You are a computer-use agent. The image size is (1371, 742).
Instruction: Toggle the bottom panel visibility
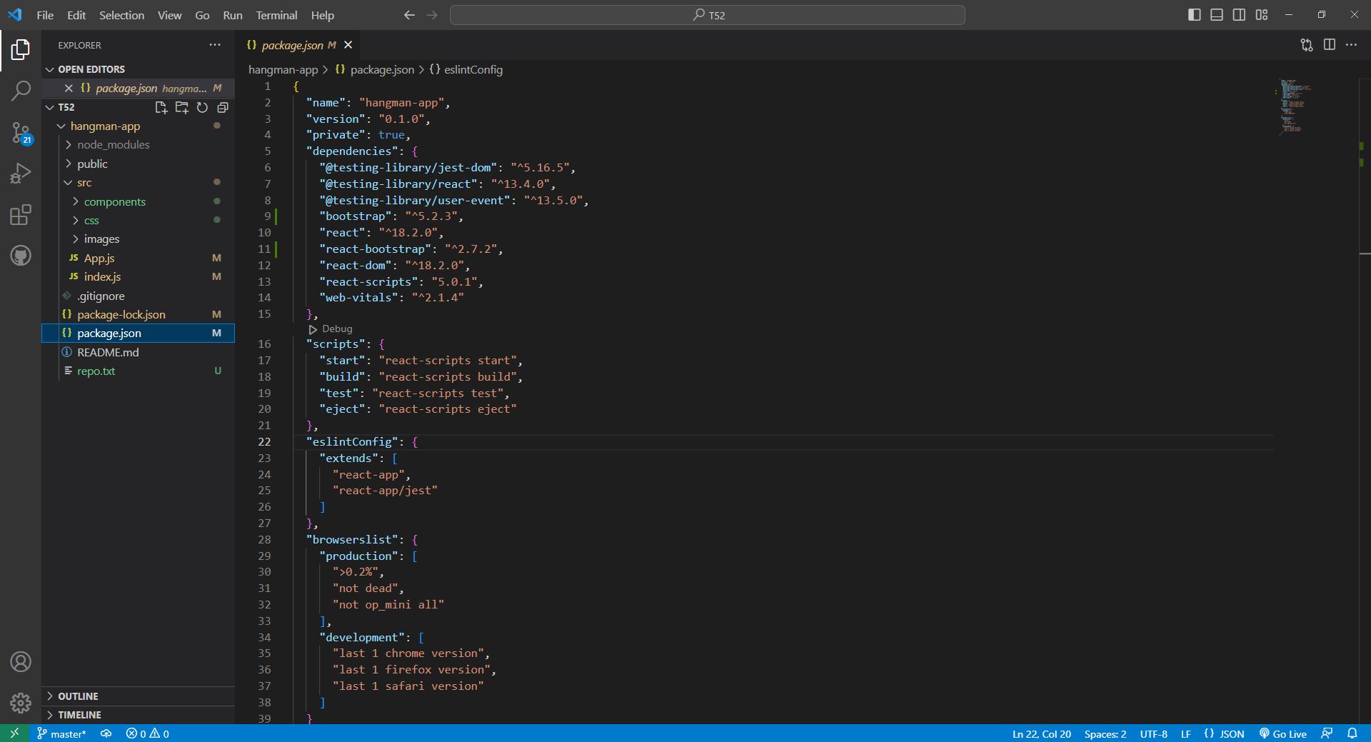pyautogui.click(x=1217, y=15)
